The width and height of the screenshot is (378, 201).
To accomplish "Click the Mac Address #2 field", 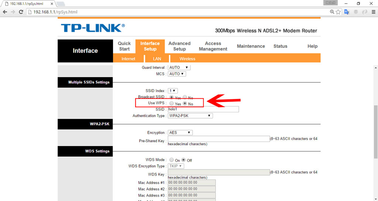I will point(192,189).
